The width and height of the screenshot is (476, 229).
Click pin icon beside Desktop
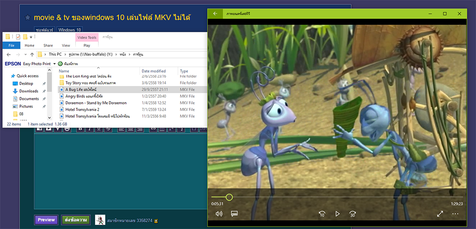(44, 84)
